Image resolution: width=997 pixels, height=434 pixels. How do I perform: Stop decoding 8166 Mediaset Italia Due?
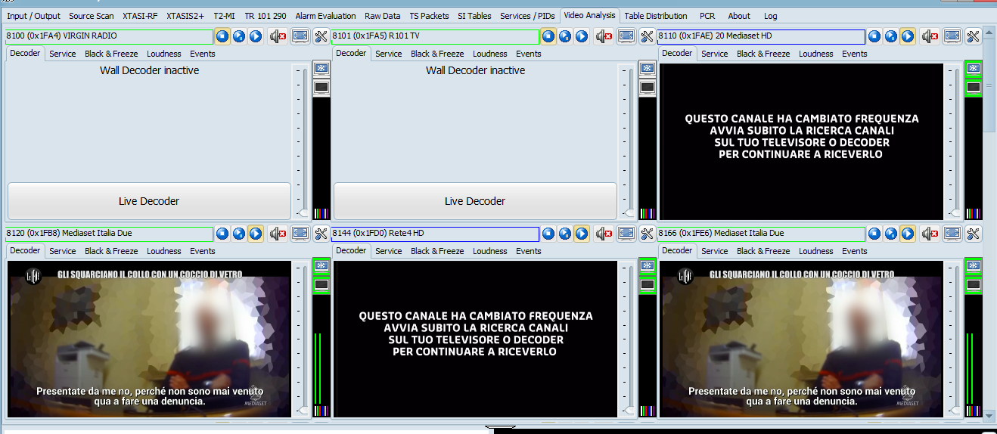click(874, 234)
